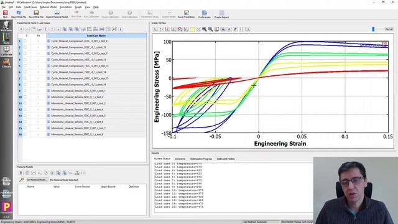Click first icon in Material Models toolbar
The image size is (398, 224).
(21, 173)
